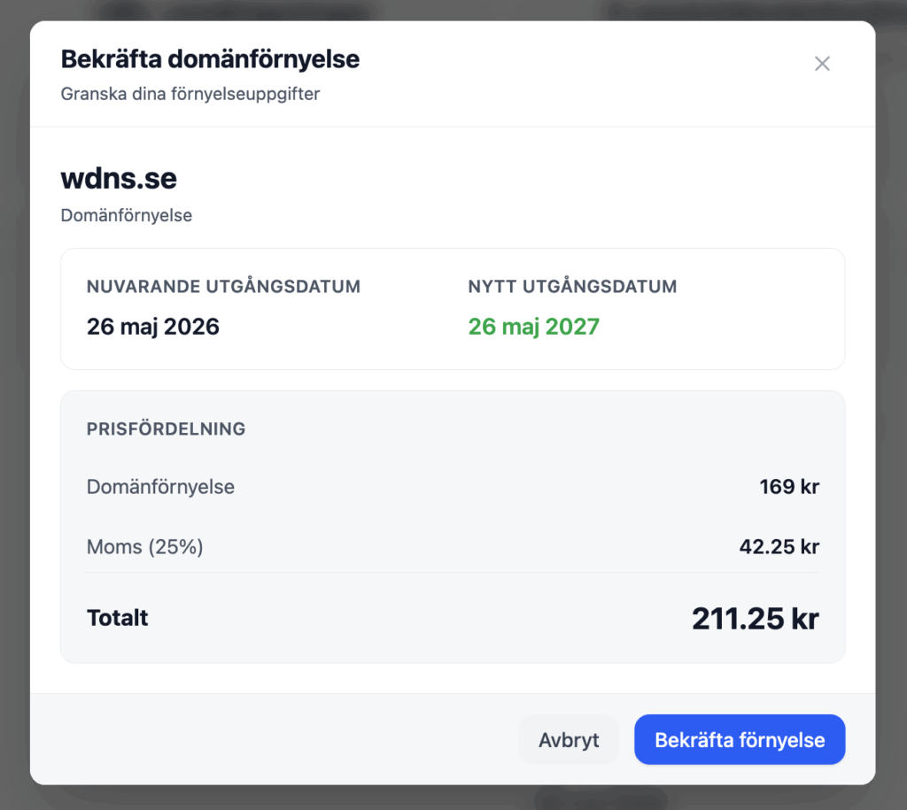
Task: Click the Avbryt button
Action: point(569,740)
